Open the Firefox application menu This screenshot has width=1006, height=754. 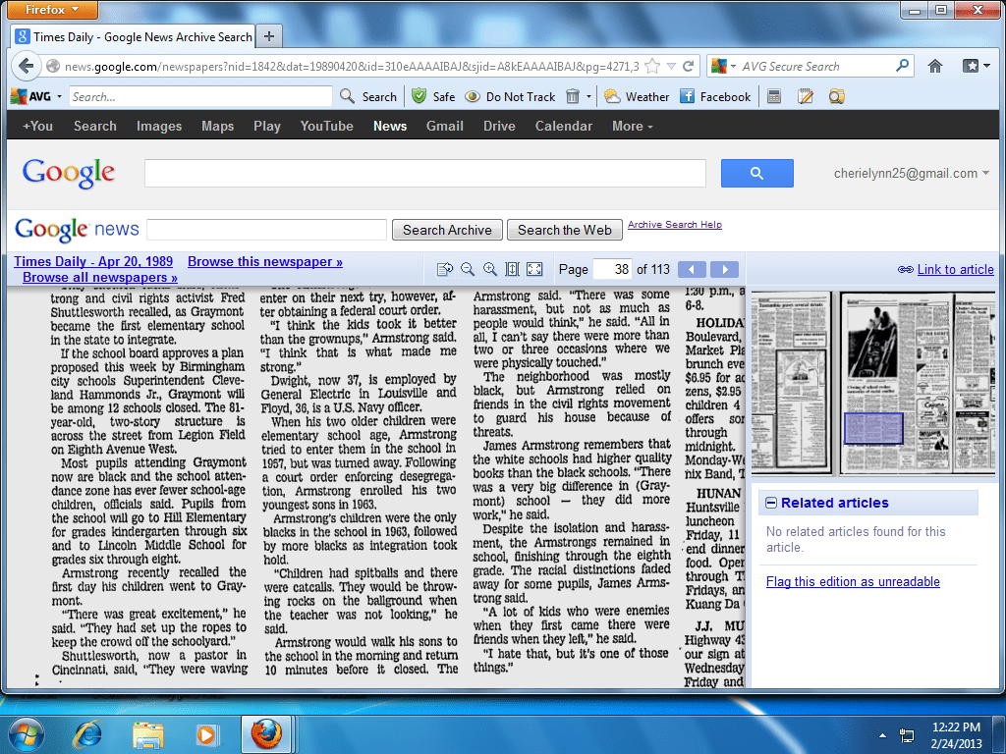coord(50,10)
